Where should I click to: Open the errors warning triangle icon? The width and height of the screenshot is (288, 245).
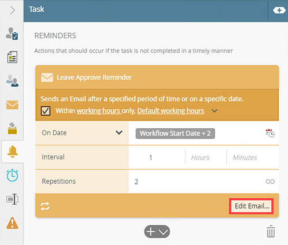[x=12, y=223]
